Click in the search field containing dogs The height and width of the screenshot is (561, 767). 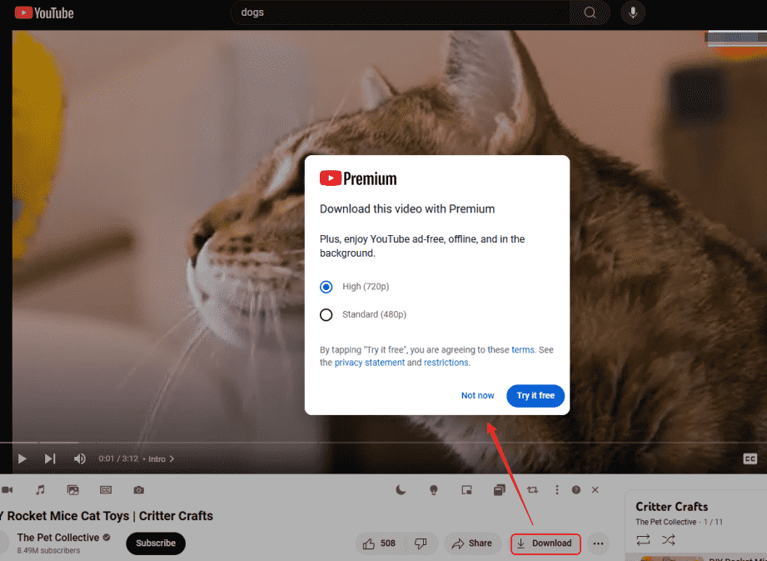(400, 13)
